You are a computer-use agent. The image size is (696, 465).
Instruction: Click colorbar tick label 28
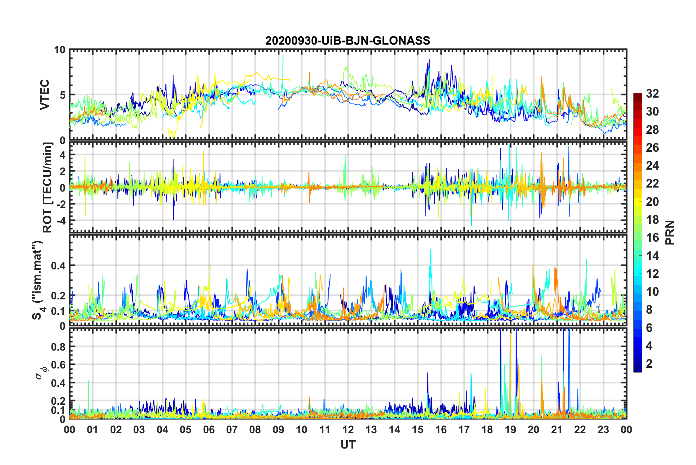tap(652, 130)
